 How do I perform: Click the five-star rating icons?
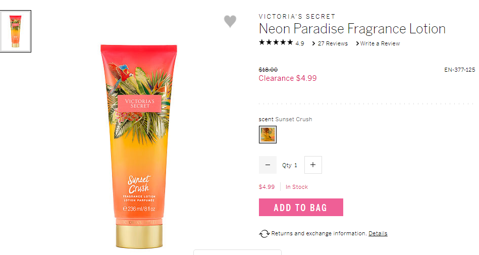coord(276,42)
